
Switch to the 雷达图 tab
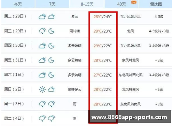click(156, 4)
